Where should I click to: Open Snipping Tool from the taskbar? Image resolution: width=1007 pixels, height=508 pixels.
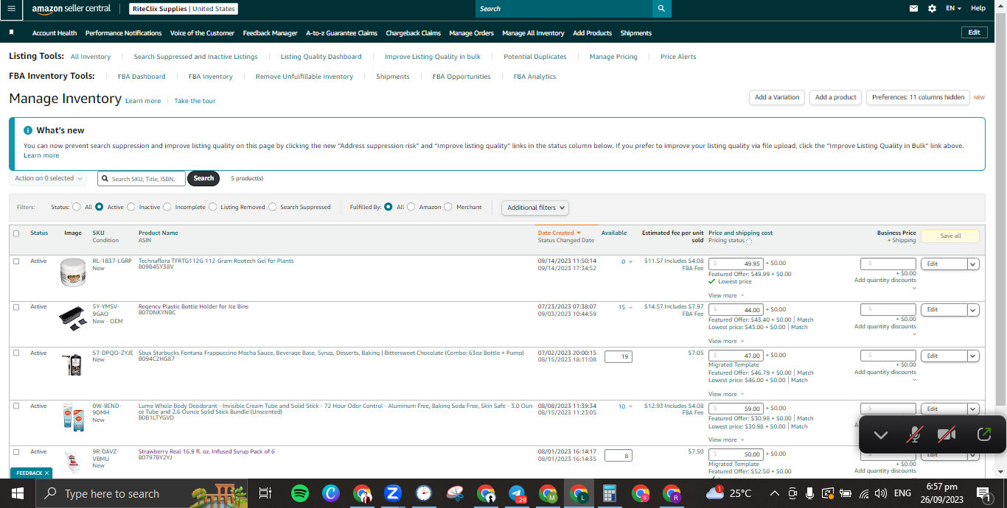point(455,493)
